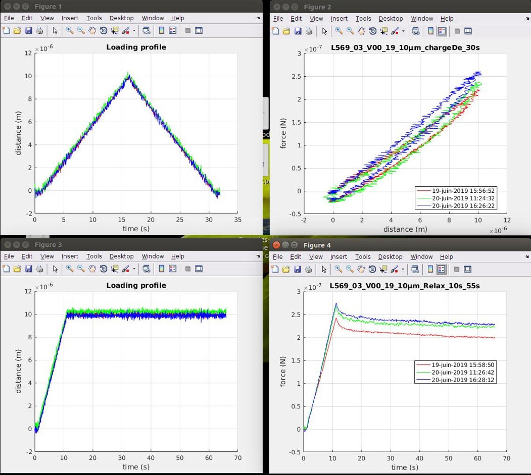Click Show Plot Tools button in Figure 1
Screen dimensions: 531x475
pos(199,31)
